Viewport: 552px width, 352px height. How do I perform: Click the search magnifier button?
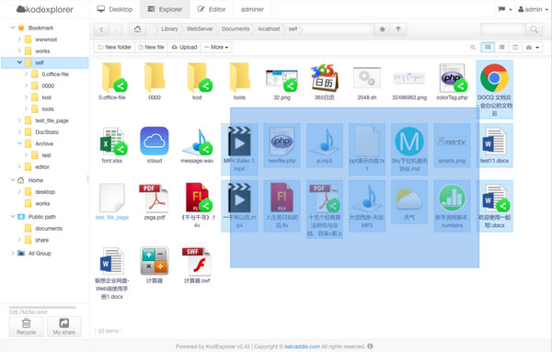tap(534, 29)
